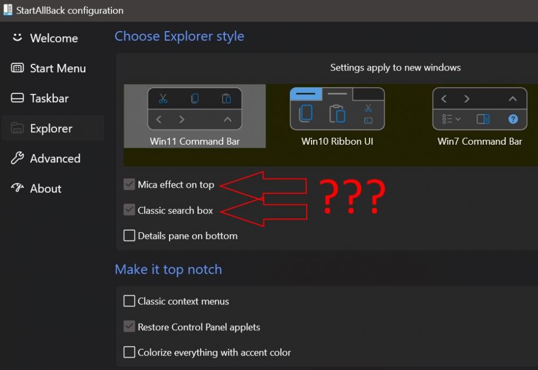This screenshot has height=370, width=538.
Task: Click the copy icon in Win11 preview
Action: tap(195, 99)
